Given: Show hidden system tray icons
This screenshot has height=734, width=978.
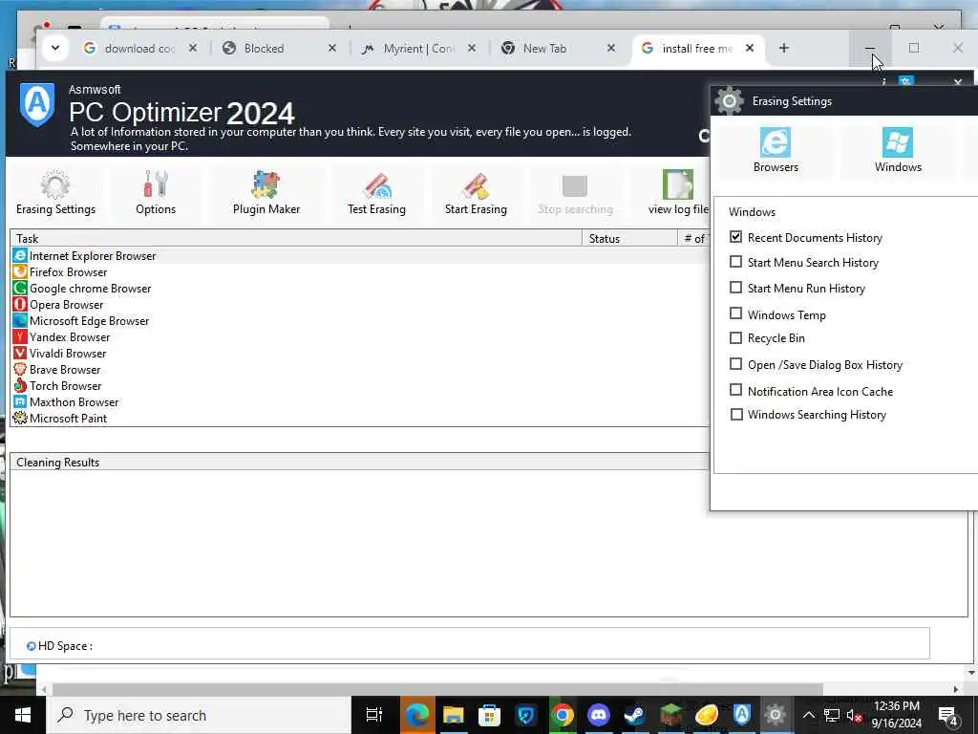Looking at the screenshot, I should tap(808, 715).
